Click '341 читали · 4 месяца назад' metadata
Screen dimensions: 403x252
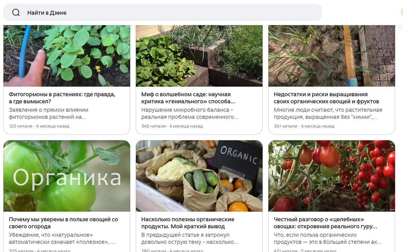tap(304, 126)
